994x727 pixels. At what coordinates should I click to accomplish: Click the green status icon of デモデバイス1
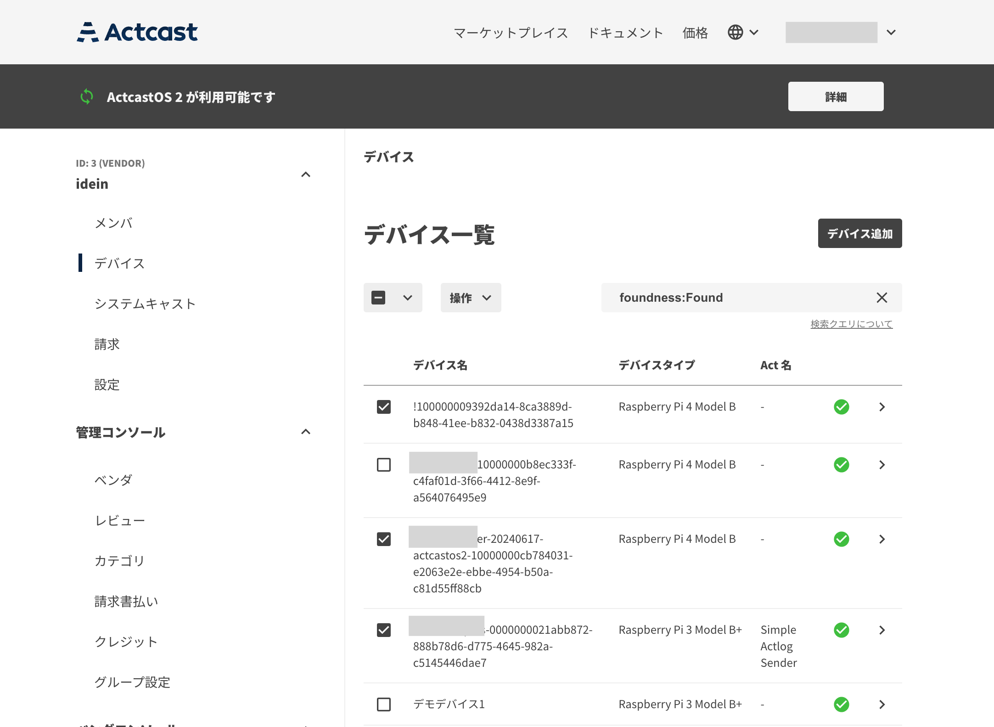click(842, 704)
